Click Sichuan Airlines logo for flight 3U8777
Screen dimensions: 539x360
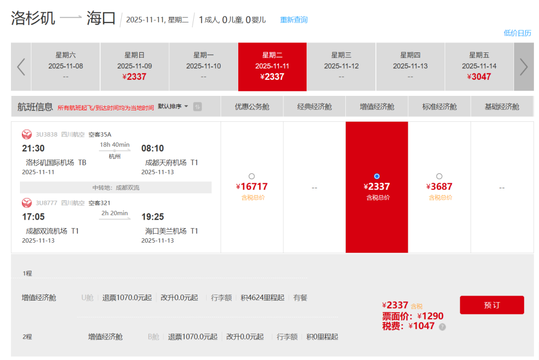[27, 203]
